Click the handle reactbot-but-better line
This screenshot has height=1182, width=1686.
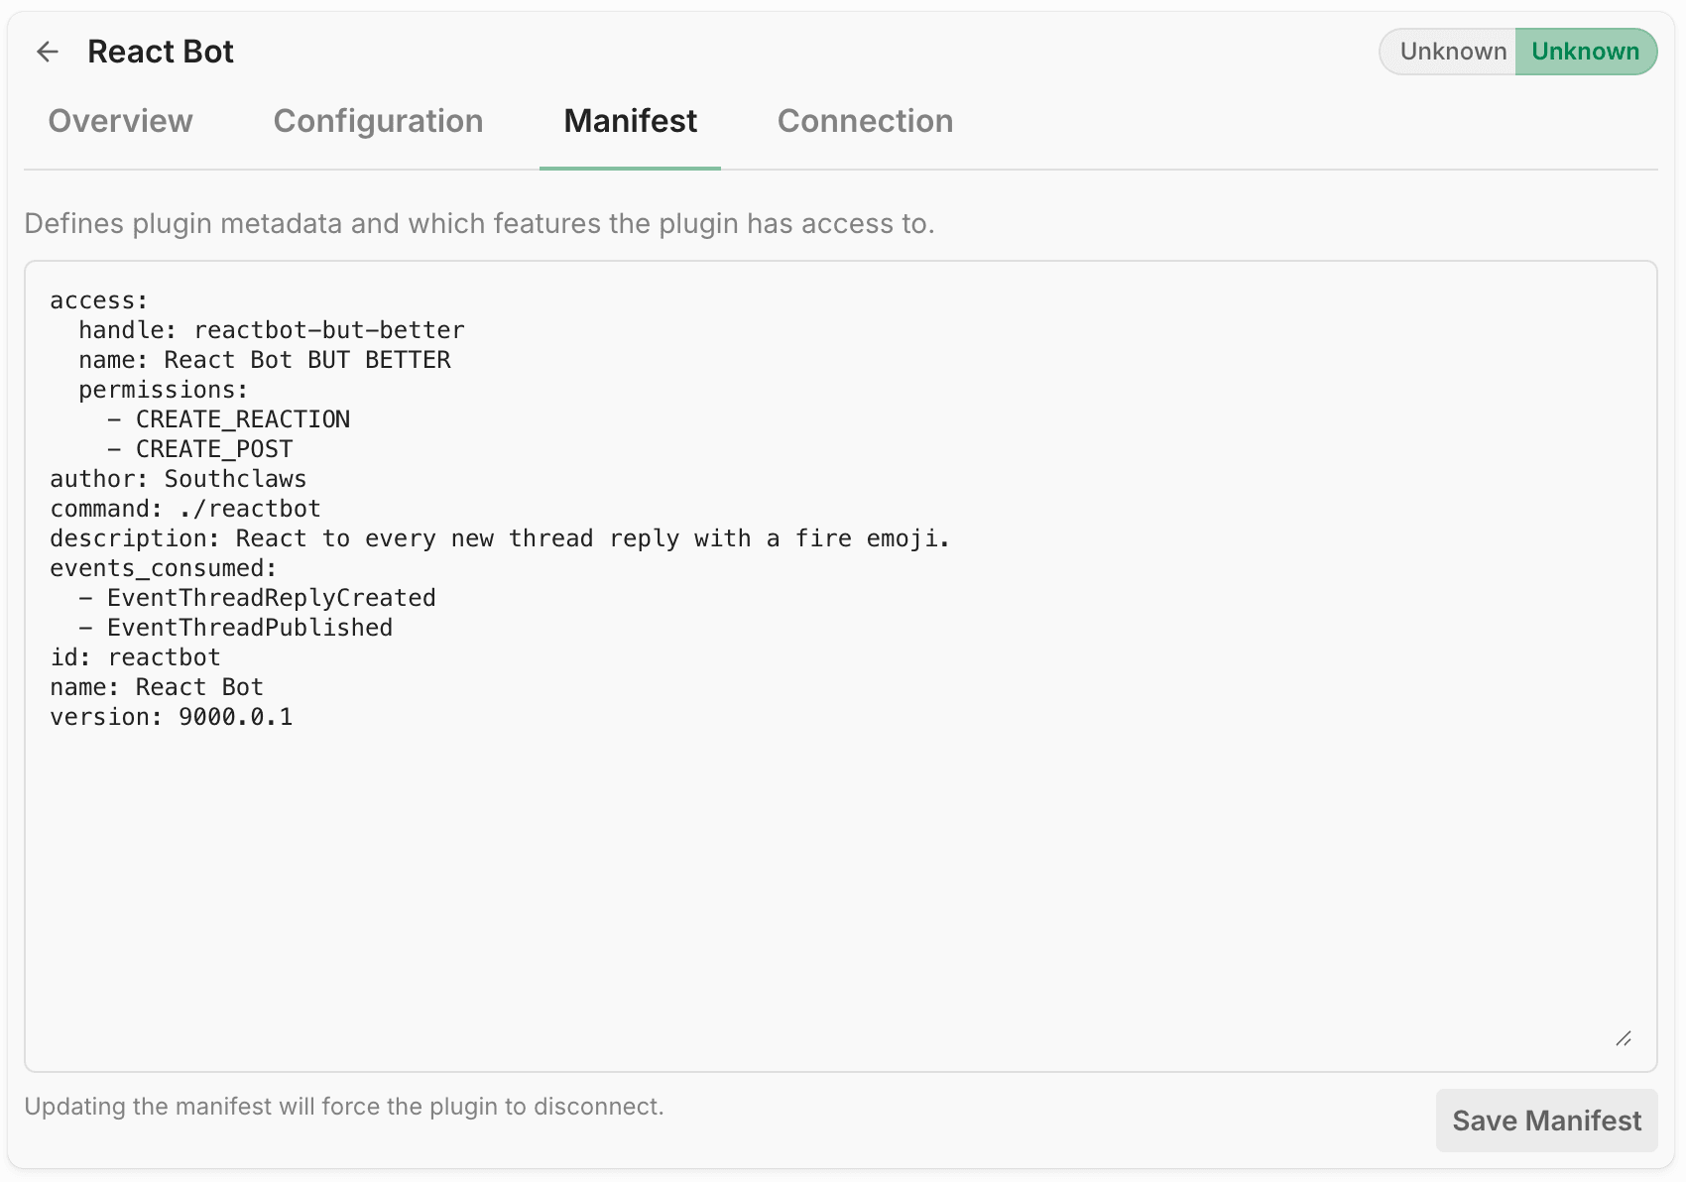[272, 330]
